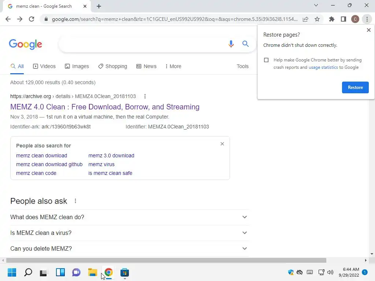Search for memz clean code
Viewport: 375px width, 281px height.
pos(36,173)
